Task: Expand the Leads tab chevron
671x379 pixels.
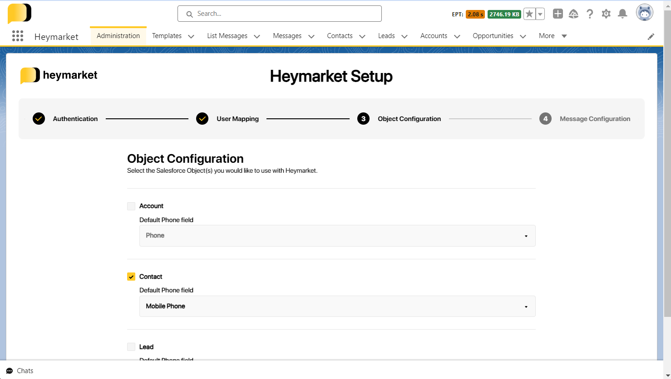Action: pyautogui.click(x=404, y=36)
